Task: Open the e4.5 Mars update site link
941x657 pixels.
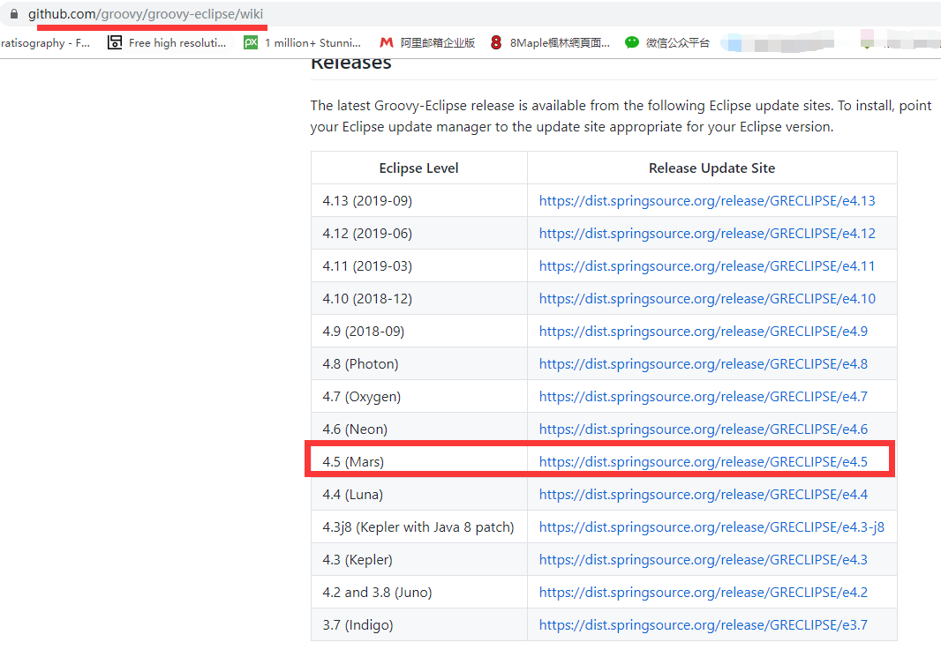Action: click(704, 461)
